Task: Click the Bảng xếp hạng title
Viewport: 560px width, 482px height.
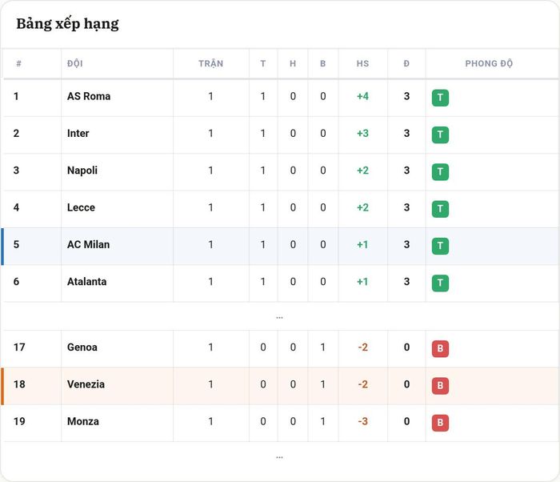Action: pos(67,24)
